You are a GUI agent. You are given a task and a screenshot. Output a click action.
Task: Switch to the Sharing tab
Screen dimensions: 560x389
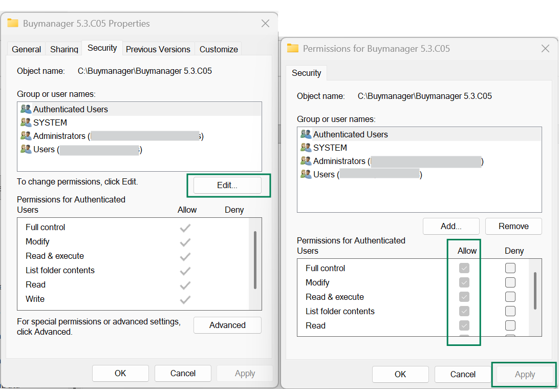pos(63,49)
